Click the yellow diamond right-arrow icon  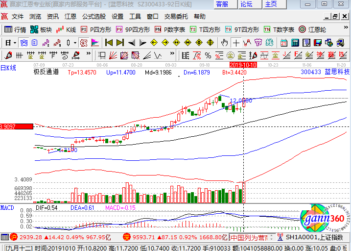pos(165,43)
